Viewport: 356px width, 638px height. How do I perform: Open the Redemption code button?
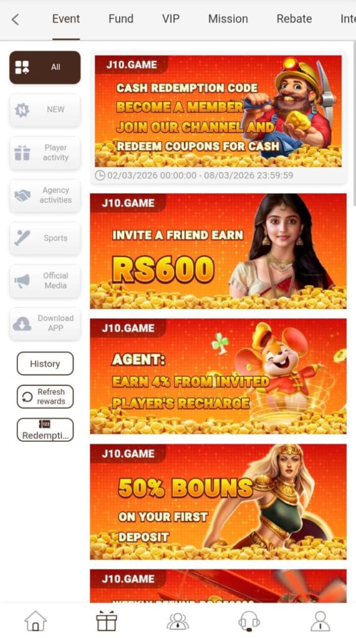click(45, 430)
